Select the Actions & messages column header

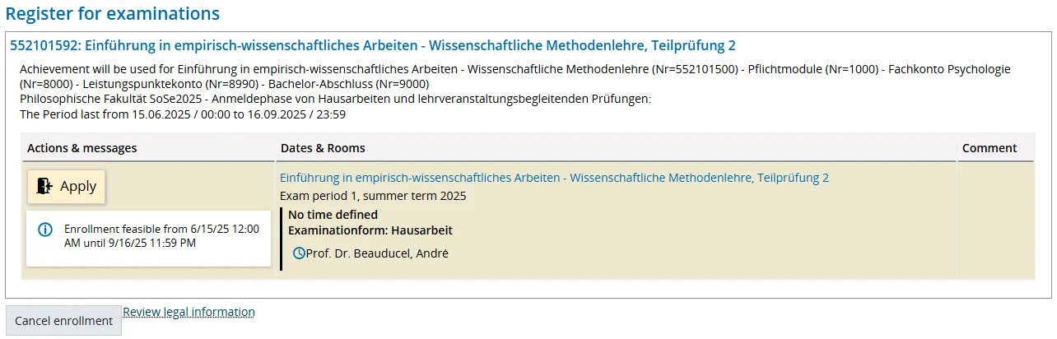point(82,148)
